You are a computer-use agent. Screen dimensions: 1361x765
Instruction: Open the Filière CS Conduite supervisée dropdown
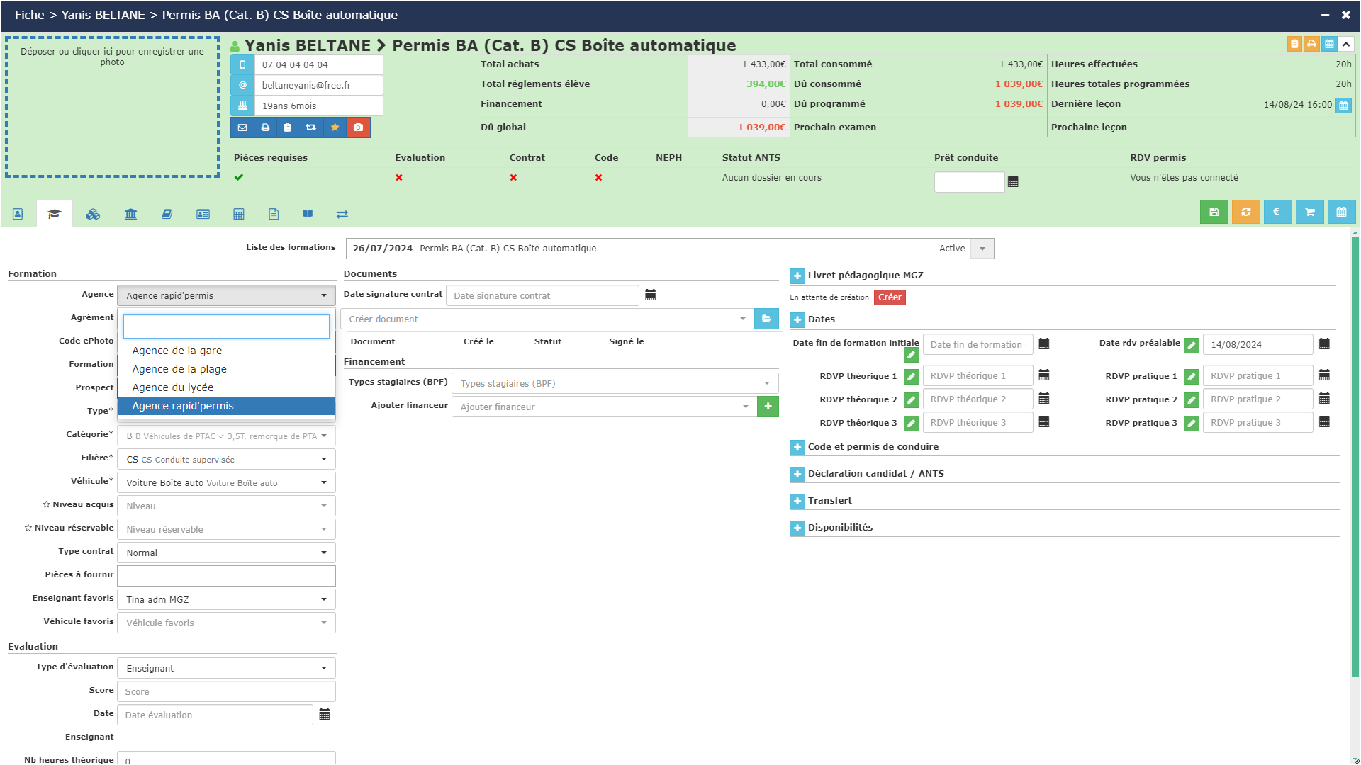pos(226,459)
